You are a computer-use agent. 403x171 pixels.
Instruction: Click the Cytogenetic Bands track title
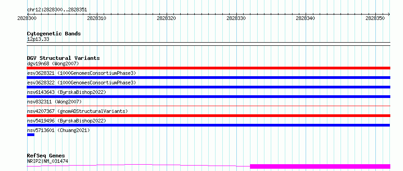54,34
